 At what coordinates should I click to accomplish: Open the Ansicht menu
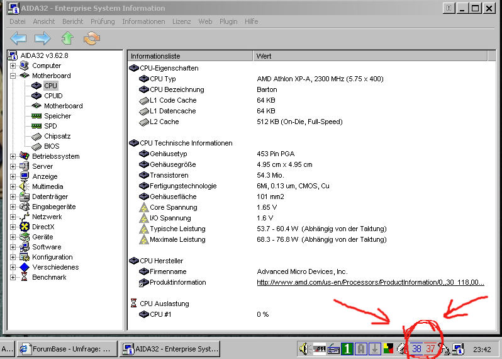click(x=44, y=21)
